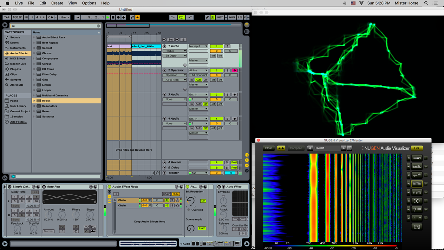
Task: Start playback with the transport Play button
Action: [108, 17]
